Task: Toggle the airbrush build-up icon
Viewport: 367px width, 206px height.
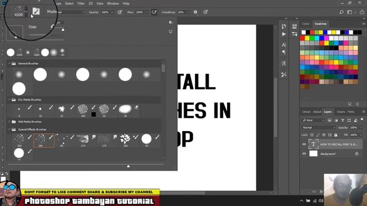Action: click(x=154, y=12)
